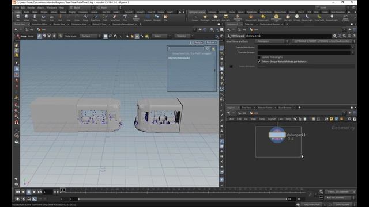
Task: Open the viewport Persp camera dropdown
Action: point(198,43)
